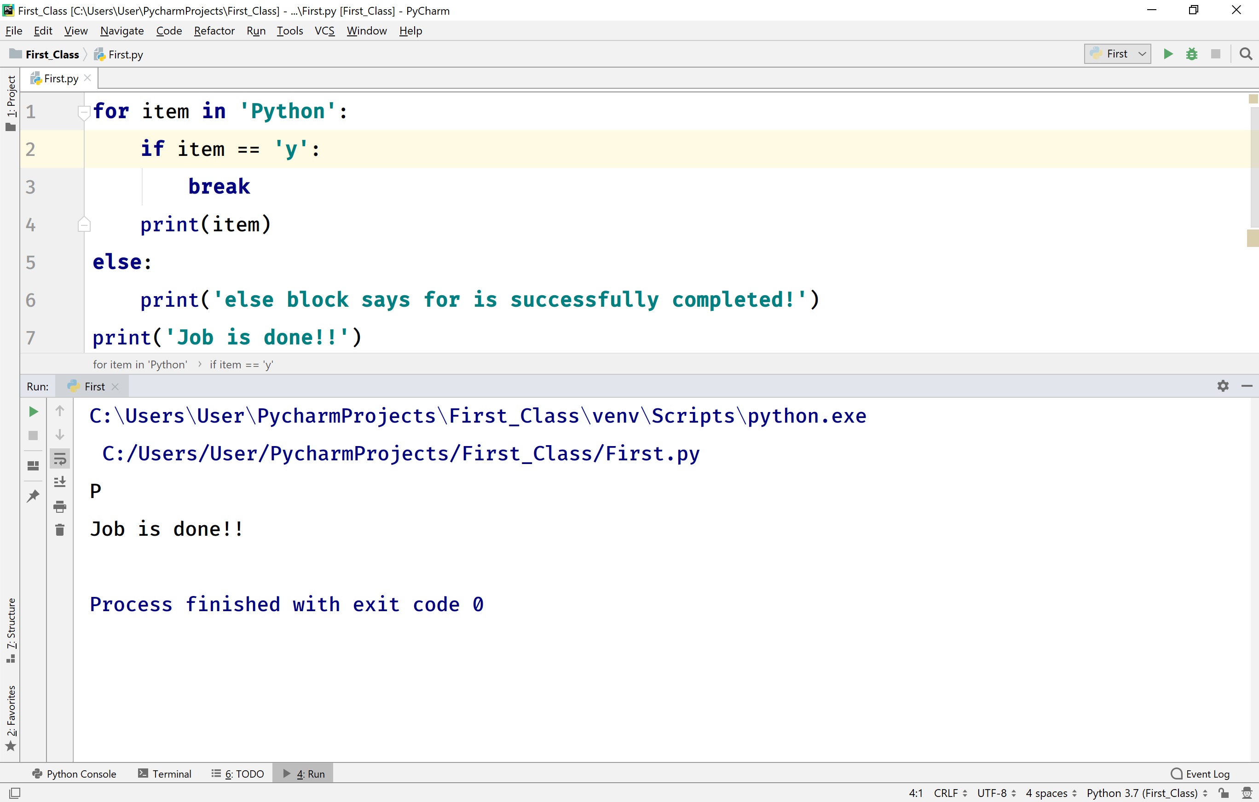Toggle read-only mode via lock icon

click(x=1224, y=793)
